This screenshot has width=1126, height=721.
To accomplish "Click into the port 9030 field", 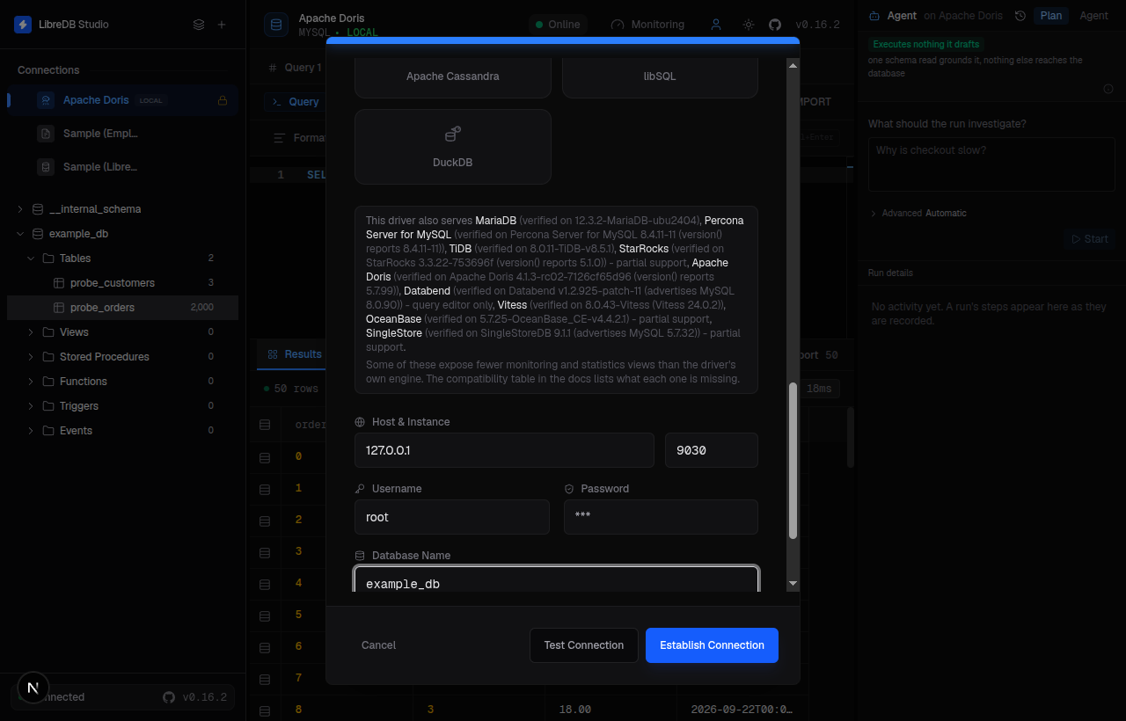I will 712,450.
